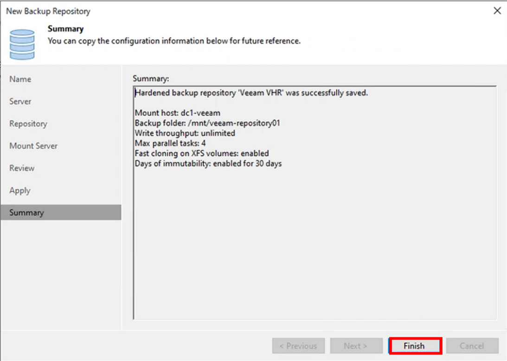The width and height of the screenshot is (507, 361).
Task: Open the Repository wizard step
Action: (28, 124)
